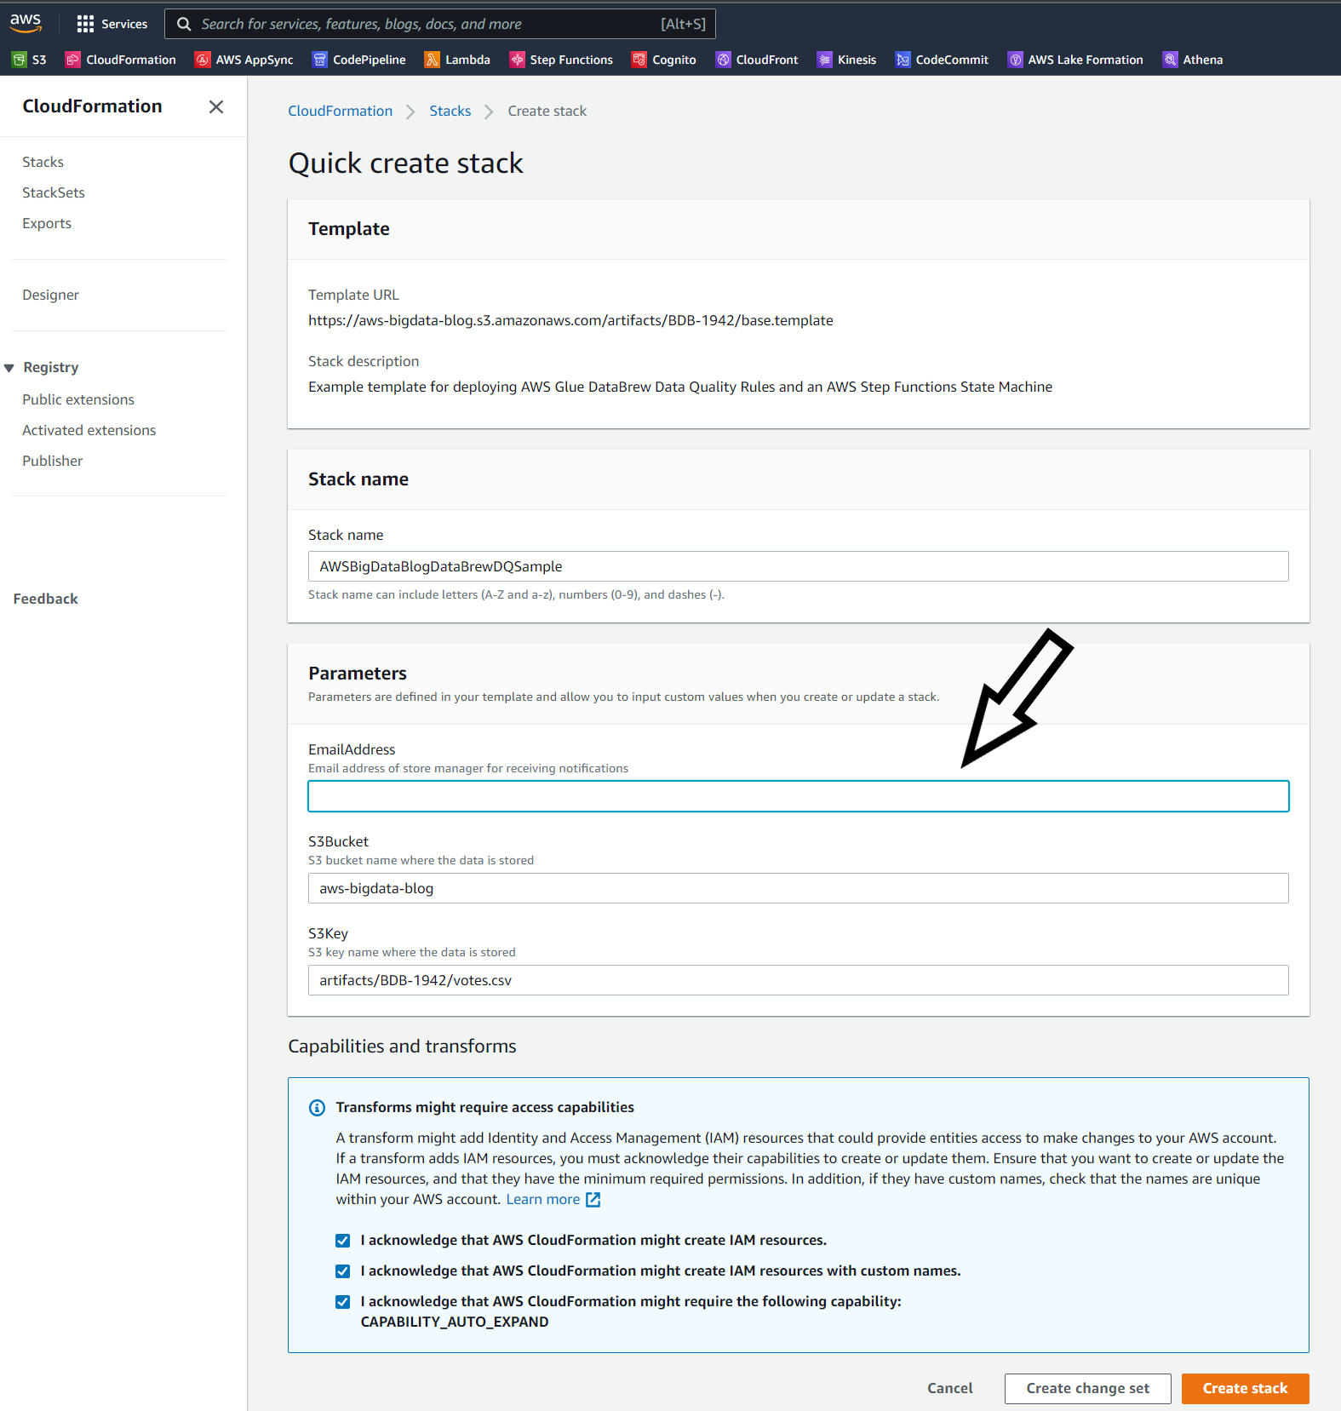Click the Feedback link in sidebar
Screen dimensions: 1341x1411
click(x=45, y=599)
